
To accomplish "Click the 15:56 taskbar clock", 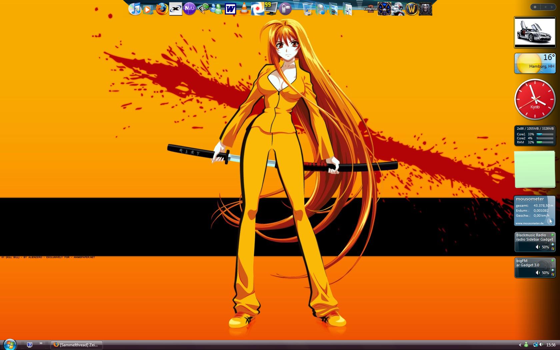I will click(551, 345).
